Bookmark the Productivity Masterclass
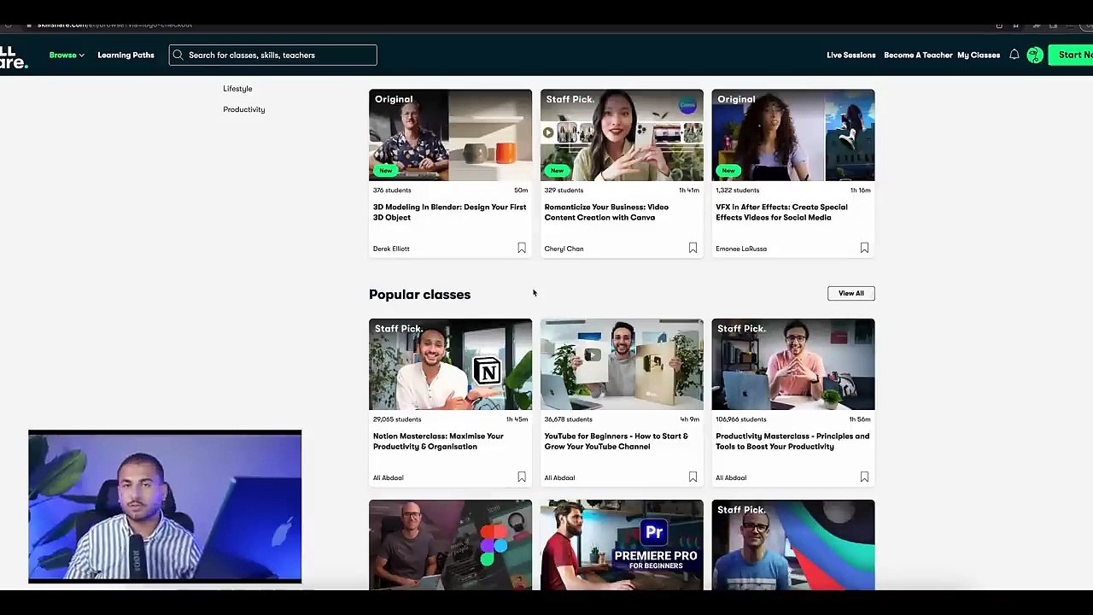 tap(864, 477)
